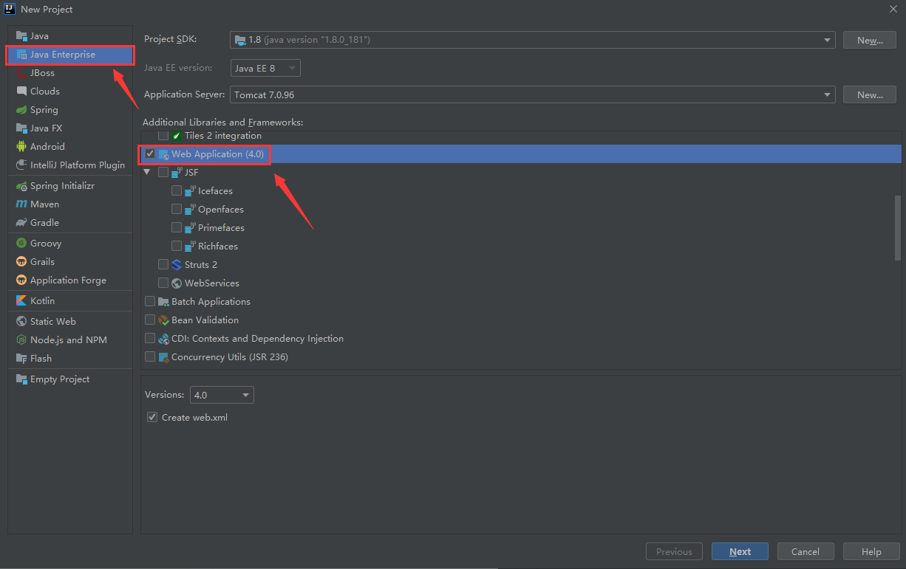The image size is (906, 569).
Task: Select the Gradle project type label
Action: pyautogui.click(x=44, y=223)
